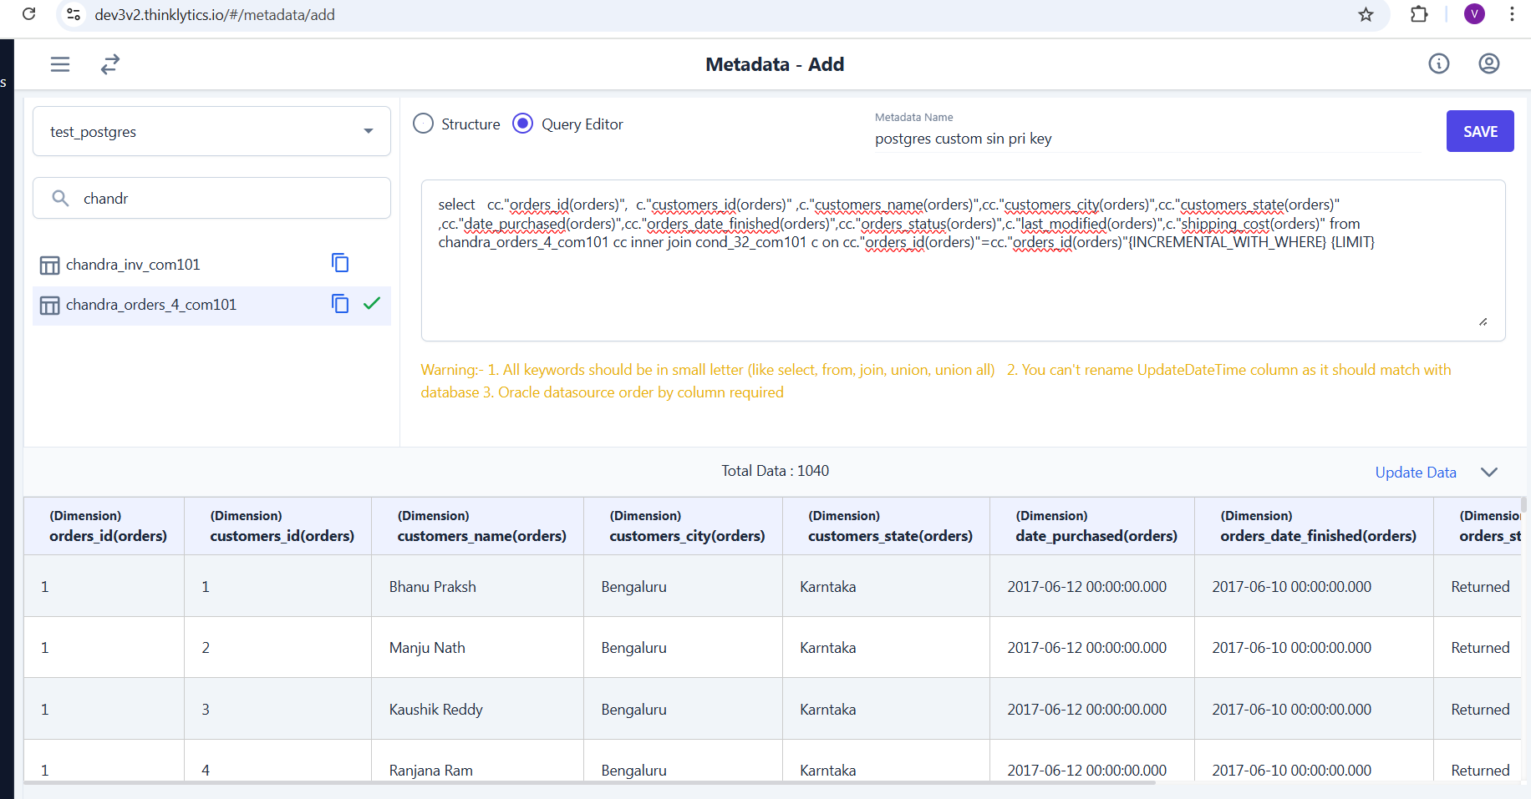1531x799 pixels.
Task: Select chandra_inv_com101 table in list
Action: [134, 265]
